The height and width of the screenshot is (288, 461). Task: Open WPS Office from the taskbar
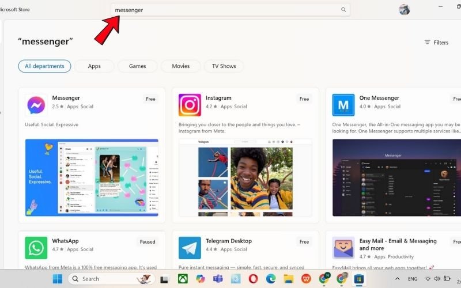tap(306, 279)
